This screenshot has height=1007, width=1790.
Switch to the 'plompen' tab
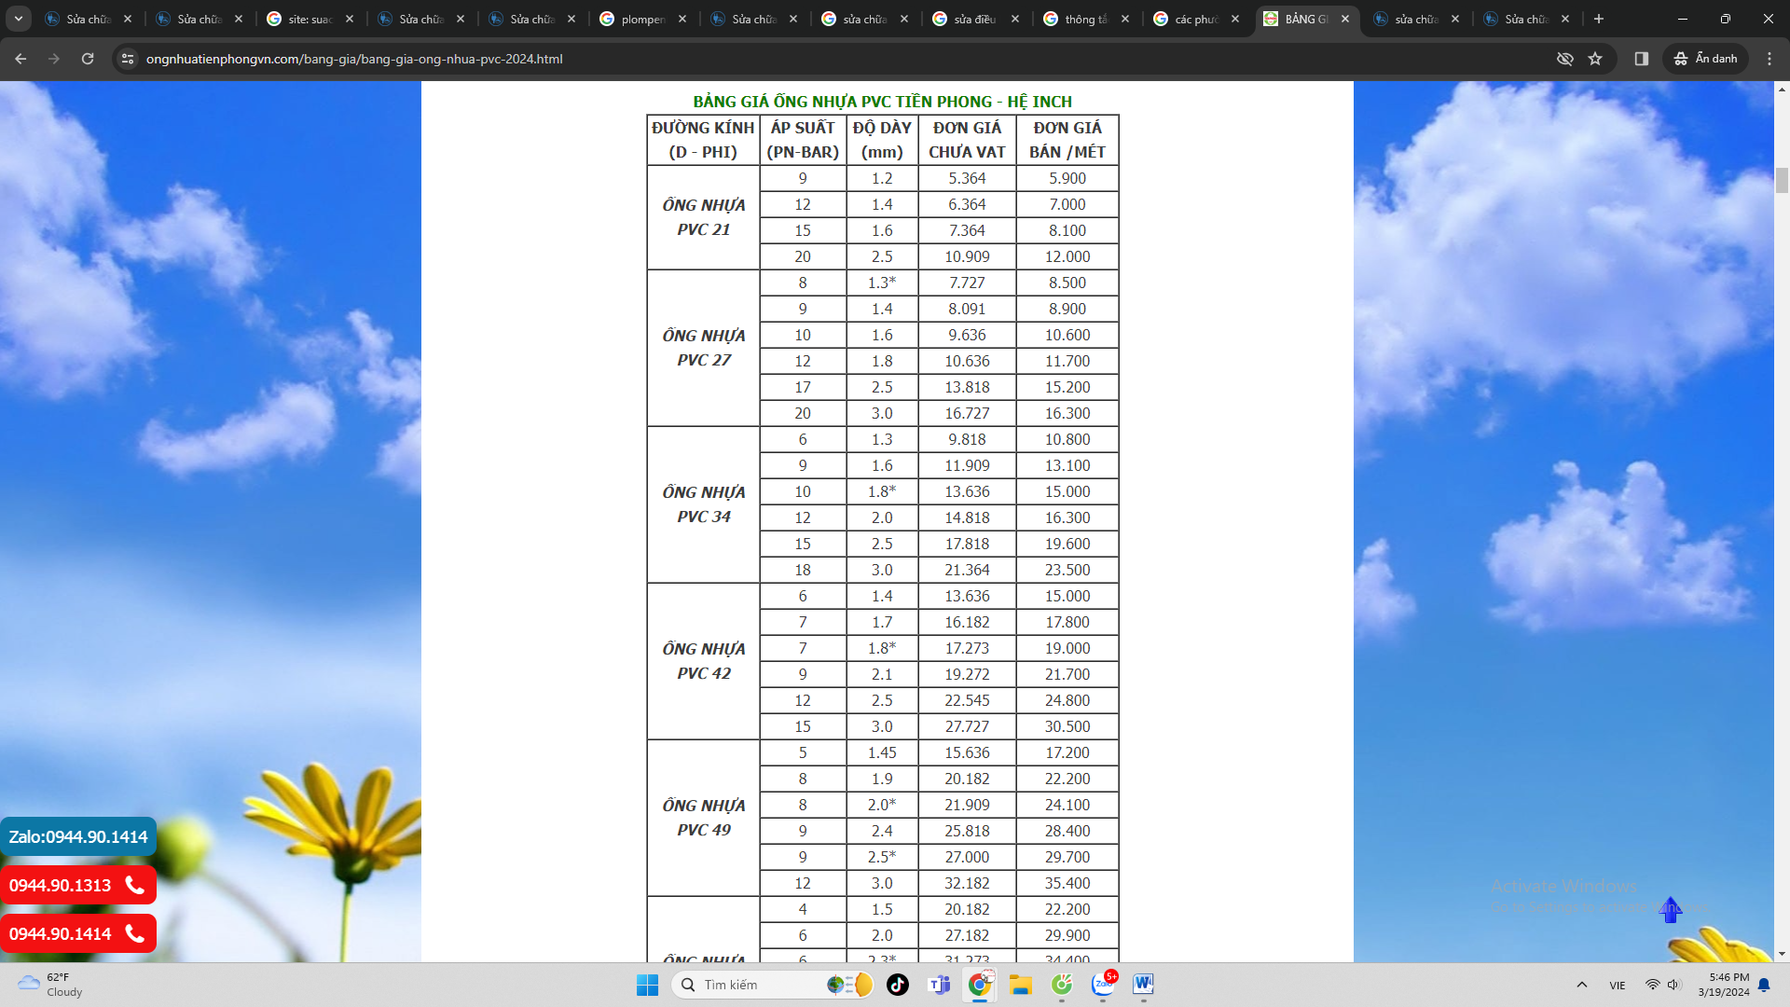click(643, 19)
